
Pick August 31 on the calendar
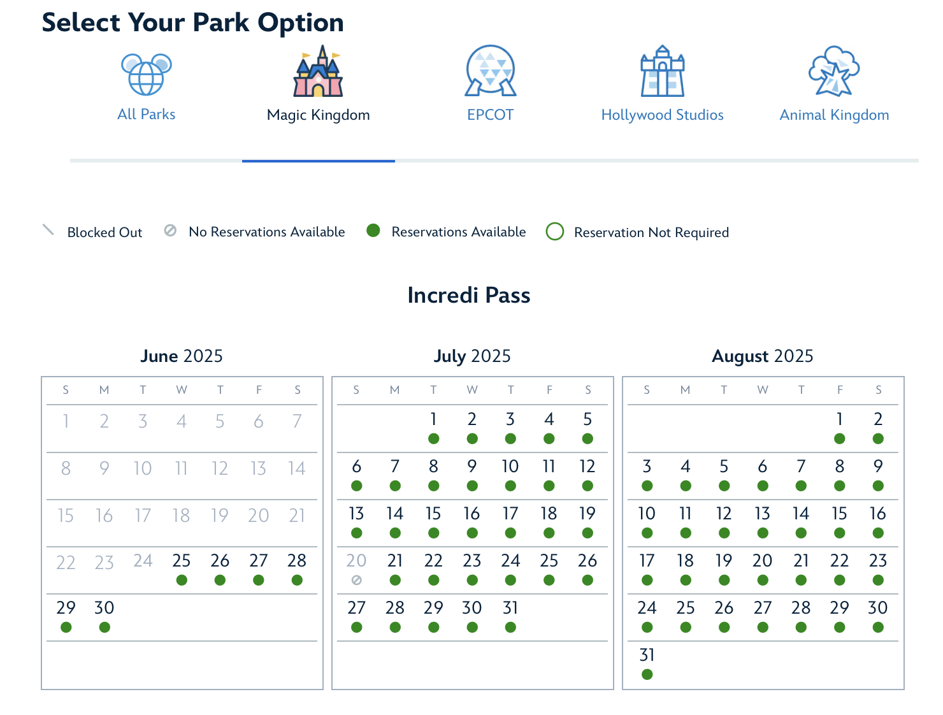(x=647, y=656)
